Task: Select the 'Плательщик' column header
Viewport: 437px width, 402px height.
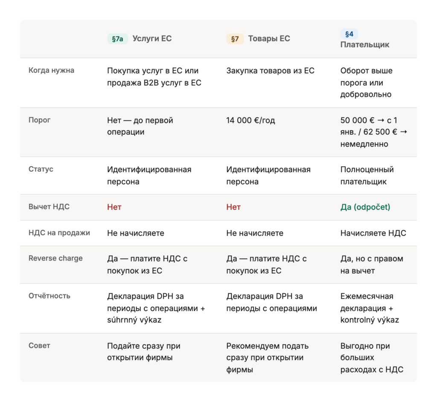Action: (364, 45)
